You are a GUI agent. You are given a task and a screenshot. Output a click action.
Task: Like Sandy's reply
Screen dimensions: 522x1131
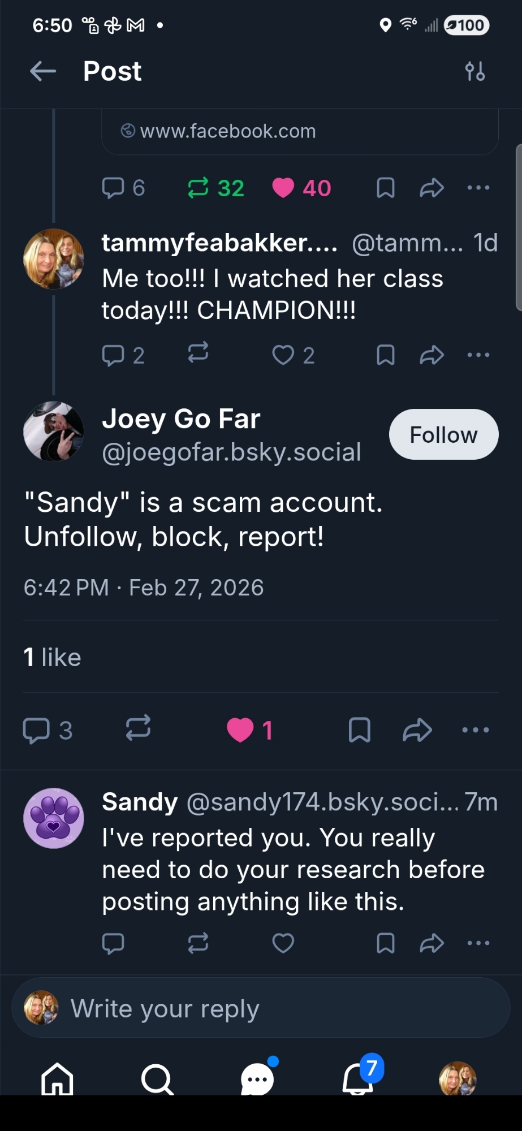283,943
